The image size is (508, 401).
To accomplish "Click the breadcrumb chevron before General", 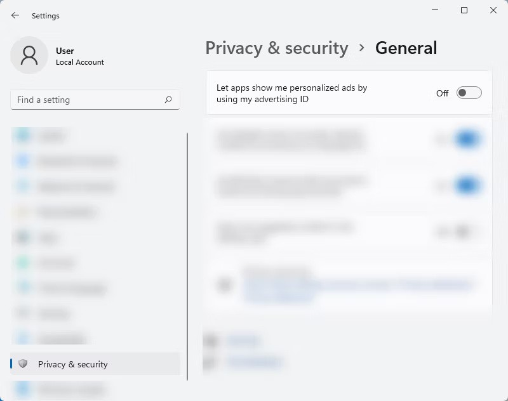I will coord(362,48).
